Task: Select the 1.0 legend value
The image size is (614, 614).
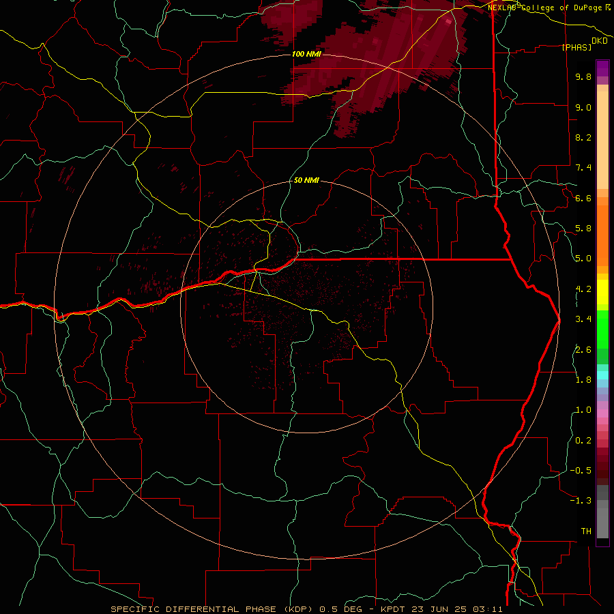Action: 583,409
